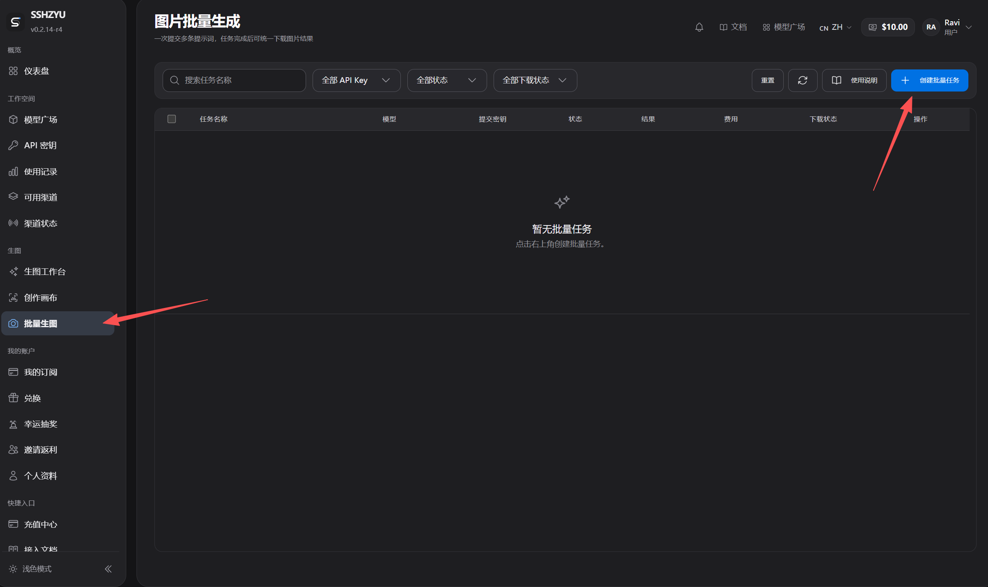Click the v0.2.14-r4 version label
The height and width of the screenshot is (587, 988).
[x=46, y=29]
